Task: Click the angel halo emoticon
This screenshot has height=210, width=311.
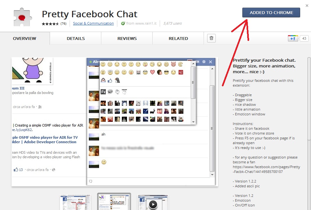Action: pyautogui.click(x=110, y=72)
